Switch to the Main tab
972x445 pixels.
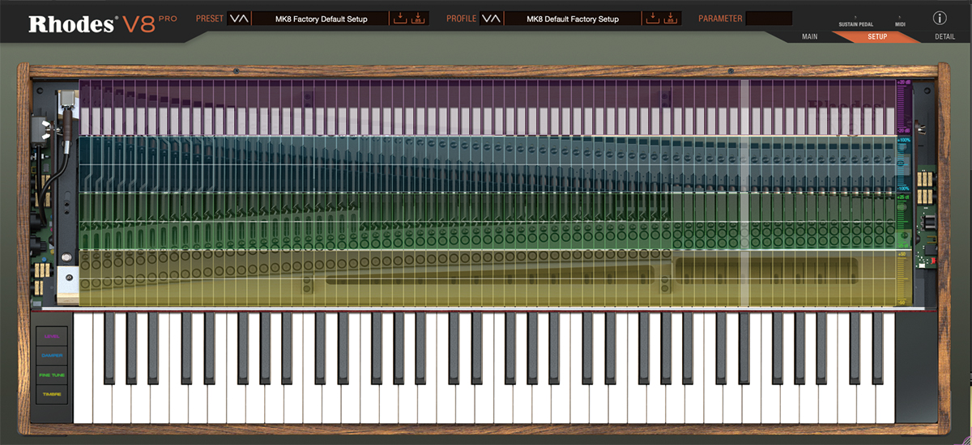809,37
